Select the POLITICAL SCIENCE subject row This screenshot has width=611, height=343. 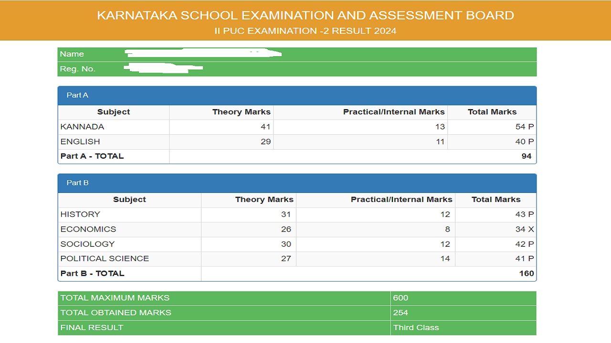point(105,259)
